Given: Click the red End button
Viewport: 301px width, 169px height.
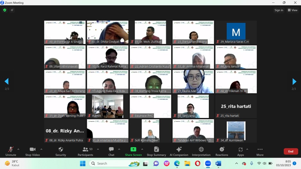Looking at the screenshot, I should [x=291, y=151].
